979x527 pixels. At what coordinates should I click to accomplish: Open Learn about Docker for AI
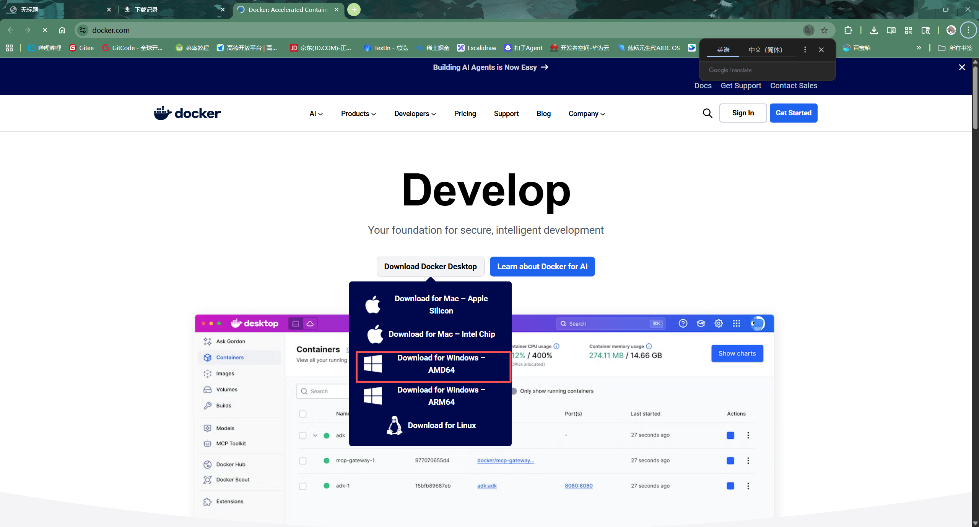(542, 267)
